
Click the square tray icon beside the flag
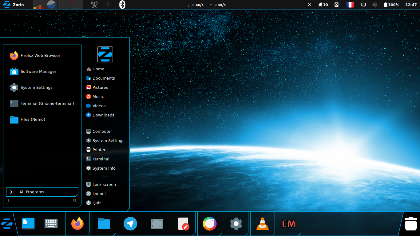(x=336, y=5)
